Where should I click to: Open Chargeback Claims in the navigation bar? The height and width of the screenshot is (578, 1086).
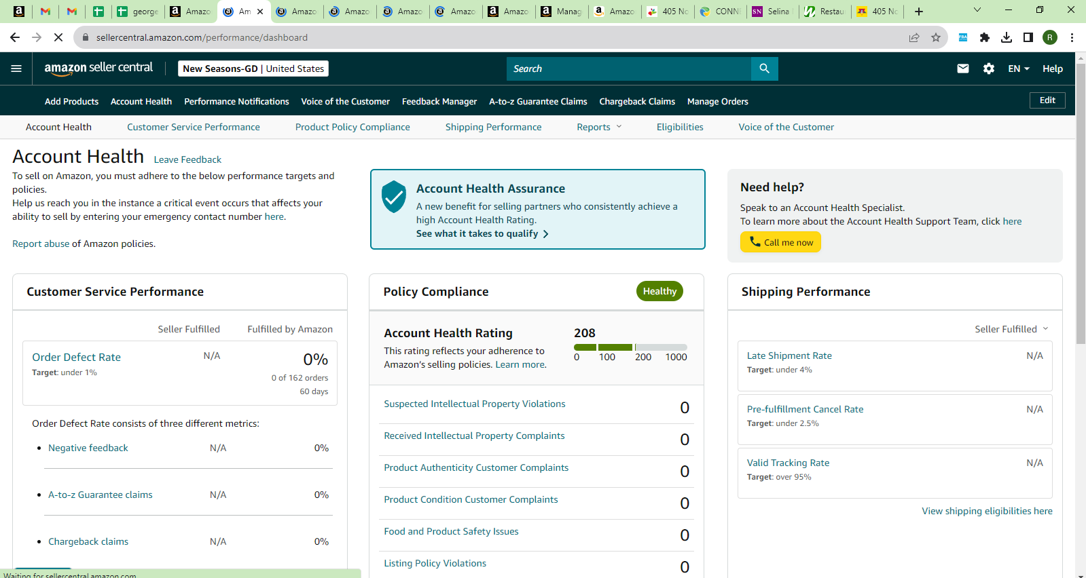[637, 101]
